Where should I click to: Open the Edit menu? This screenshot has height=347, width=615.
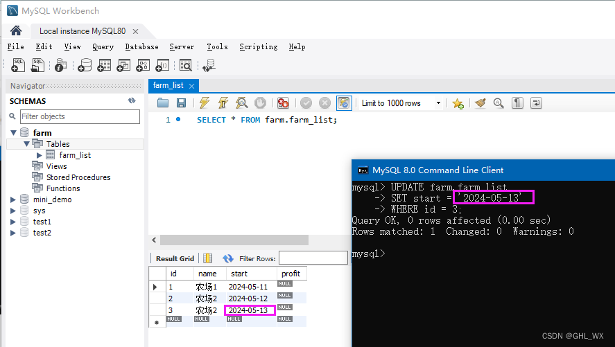(x=44, y=46)
